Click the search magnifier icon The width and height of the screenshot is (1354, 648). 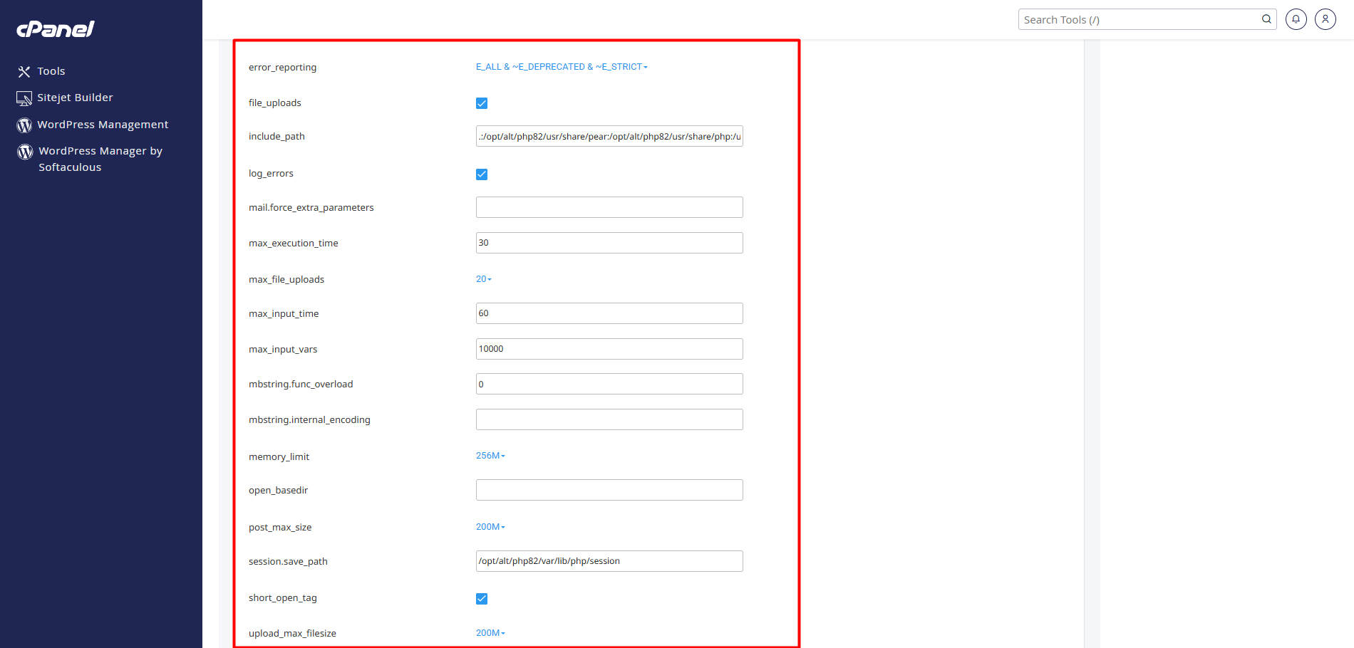coord(1266,19)
